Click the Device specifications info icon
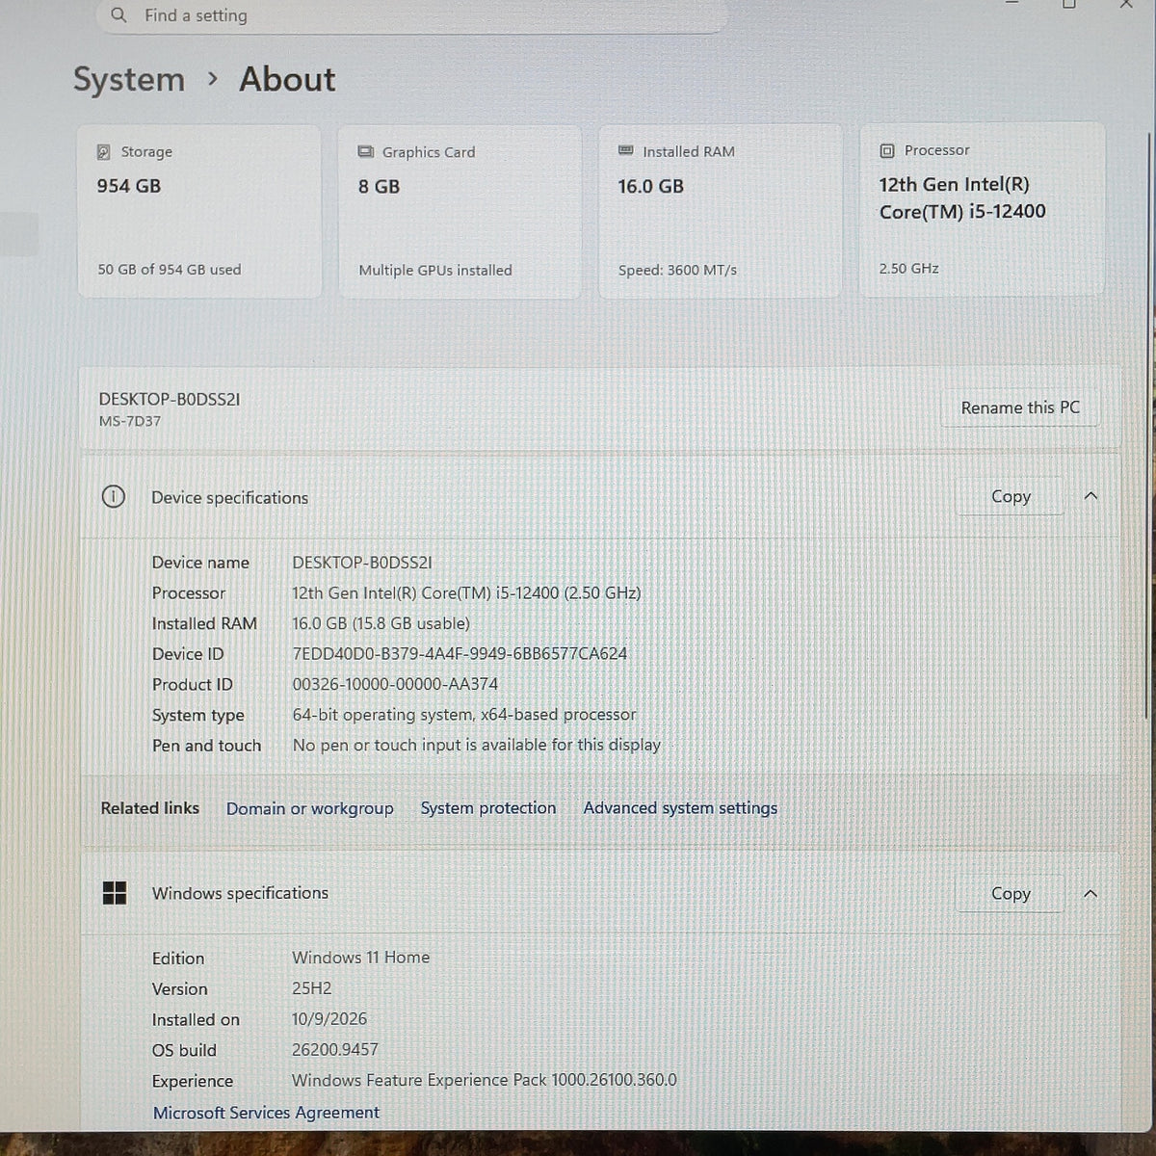Screen dimensions: 1156x1156 click(x=113, y=497)
